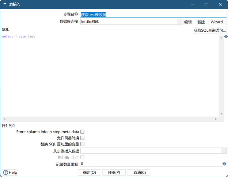Screen dimensions: 228x177
Task: Open Help with the question mark icon
Action: [6, 172]
